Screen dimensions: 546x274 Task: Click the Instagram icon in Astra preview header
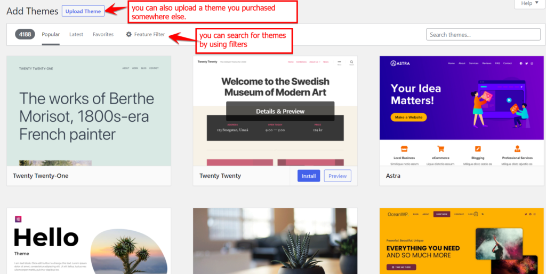point(532,64)
